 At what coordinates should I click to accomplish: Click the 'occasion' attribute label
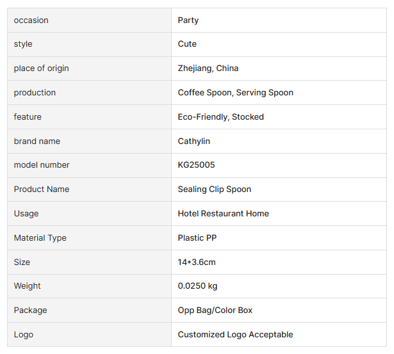pyautogui.click(x=31, y=20)
